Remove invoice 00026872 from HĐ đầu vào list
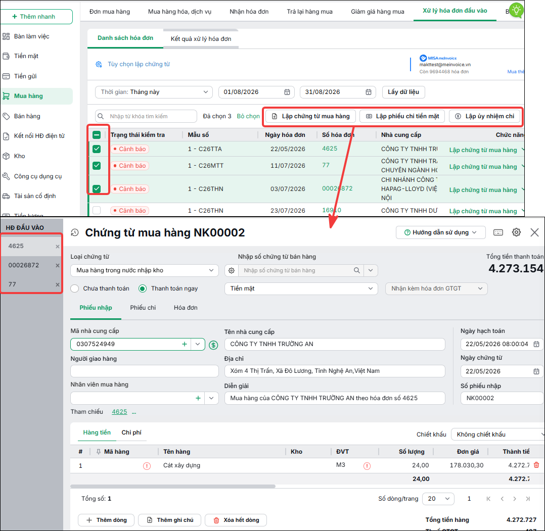The width and height of the screenshot is (545, 531). [57, 266]
